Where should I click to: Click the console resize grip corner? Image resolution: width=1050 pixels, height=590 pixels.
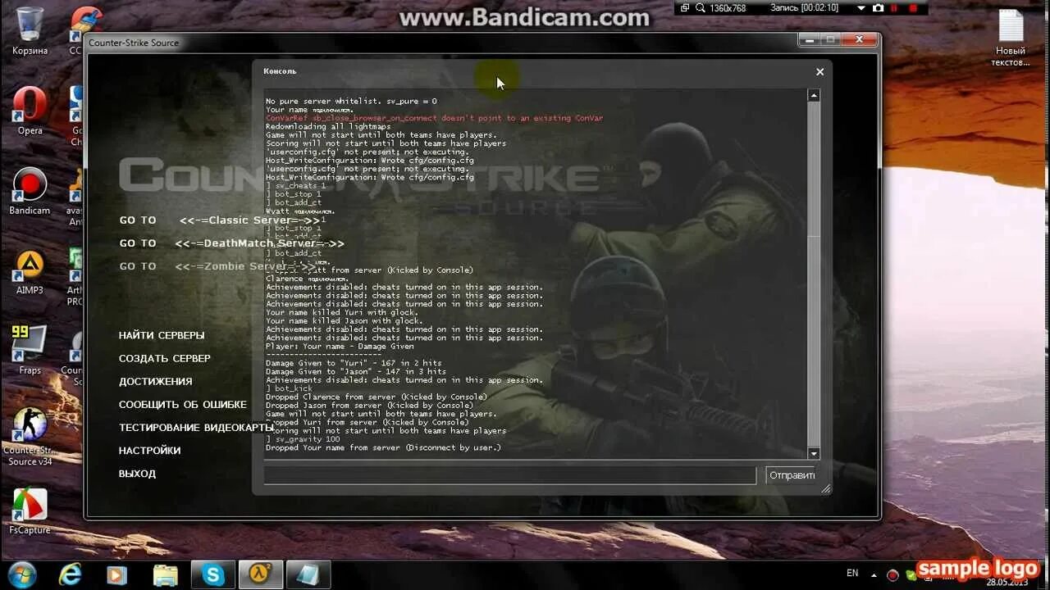(825, 489)
